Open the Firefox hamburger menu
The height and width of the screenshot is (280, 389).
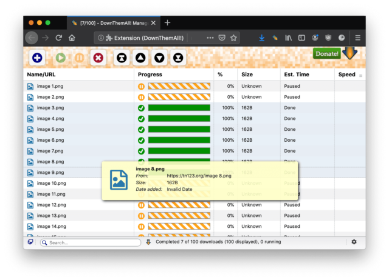(358, 38)
